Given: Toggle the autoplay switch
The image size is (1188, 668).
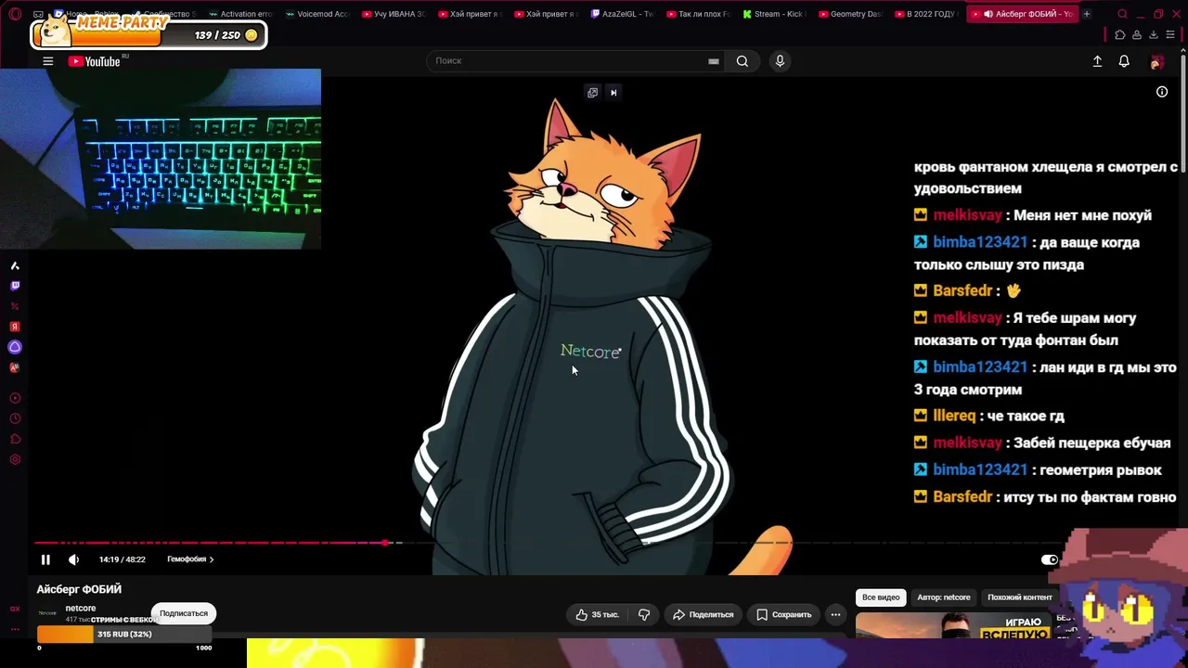Looking at the screenshot, I should pos(1050,559).
